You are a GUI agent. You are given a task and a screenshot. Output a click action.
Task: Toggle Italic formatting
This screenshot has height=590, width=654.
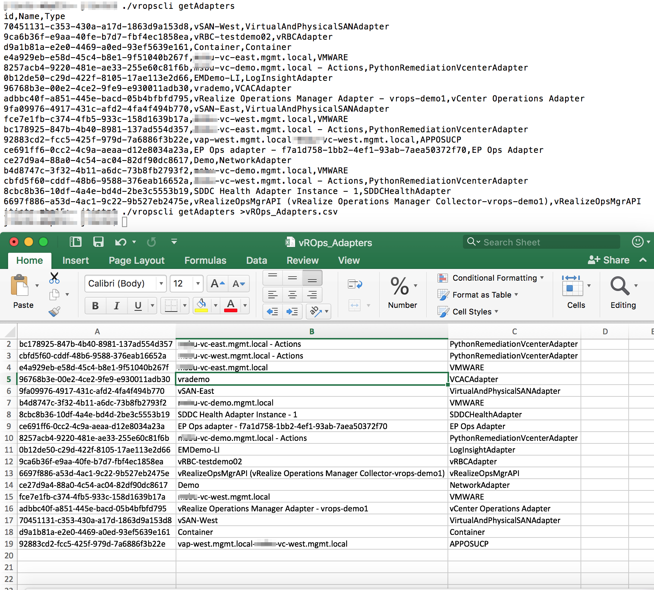(116, 306)
